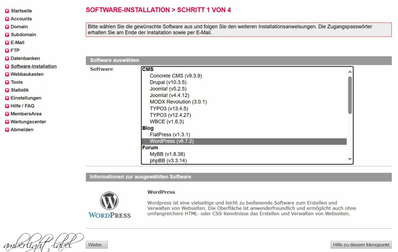Click the arrow icon beside Software-Installation
Screen dimensions: 398x252
pos(7,66)
